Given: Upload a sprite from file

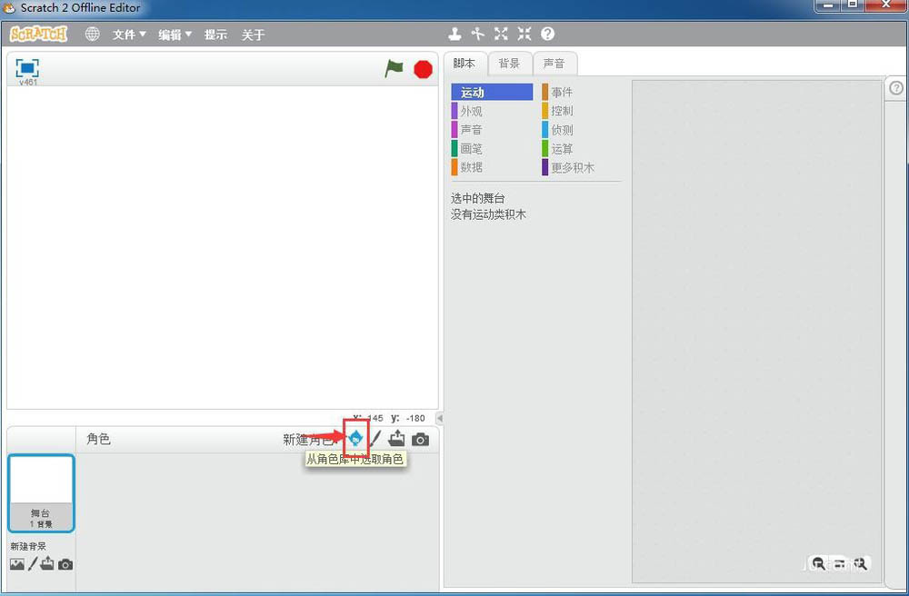Looking at the screenshot, I should pyautogui.click(x=397, y=439).
